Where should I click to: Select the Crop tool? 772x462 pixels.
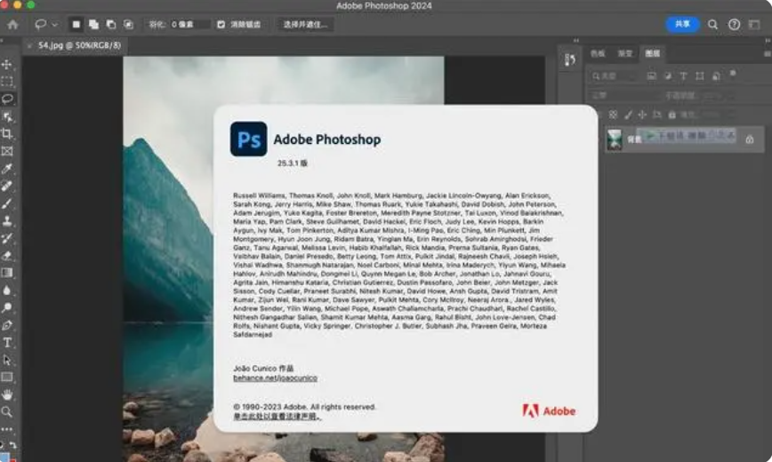coord(7,133)
